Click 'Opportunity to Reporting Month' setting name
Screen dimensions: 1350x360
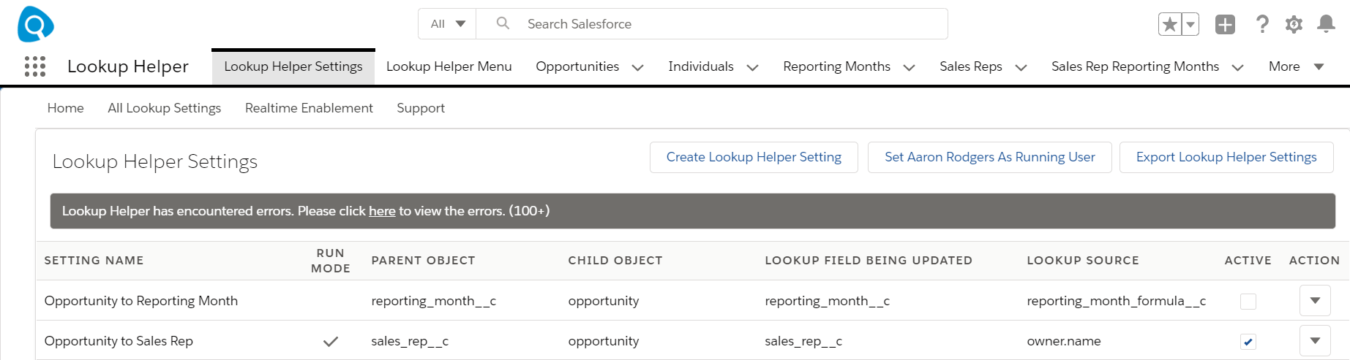tap(141, 301)
